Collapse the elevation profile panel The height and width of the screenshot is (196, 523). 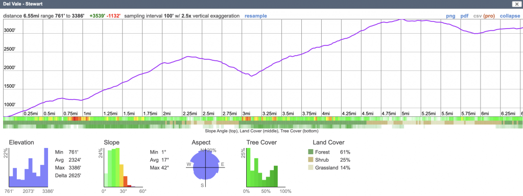(x=510, y=16)
